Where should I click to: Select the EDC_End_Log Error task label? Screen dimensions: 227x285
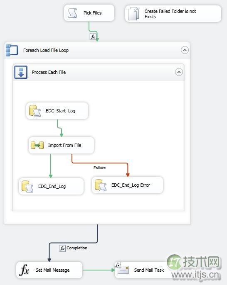click(131, 185)
